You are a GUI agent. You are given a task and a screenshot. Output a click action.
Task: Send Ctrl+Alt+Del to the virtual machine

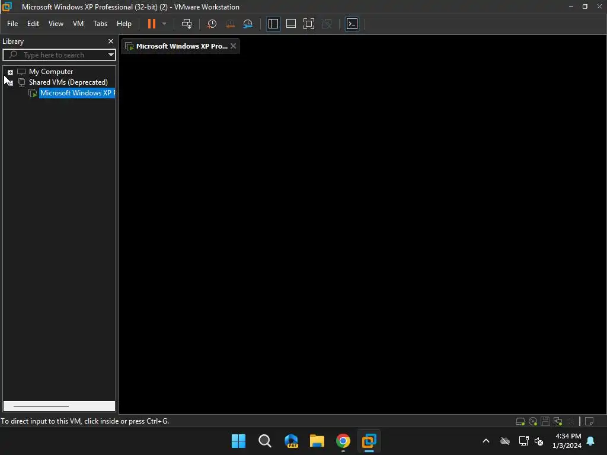[187, 24]
